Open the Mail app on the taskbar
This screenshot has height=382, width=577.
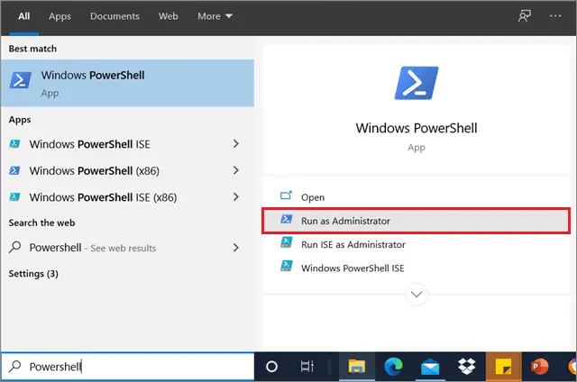click(430, 366)
